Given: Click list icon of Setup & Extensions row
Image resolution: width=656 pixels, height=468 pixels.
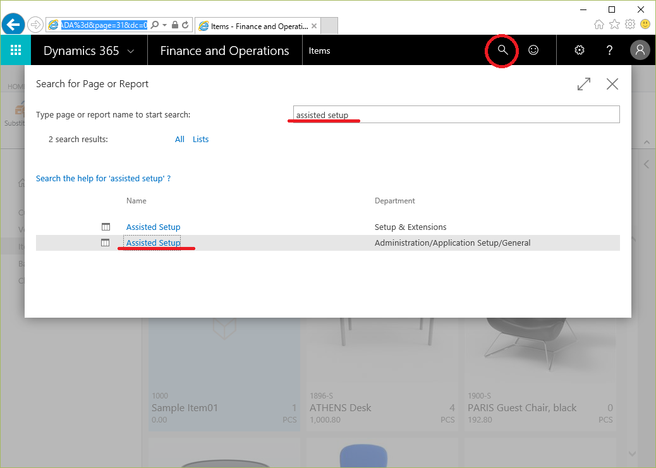Looking at the screenshot, I should point(106,227).
